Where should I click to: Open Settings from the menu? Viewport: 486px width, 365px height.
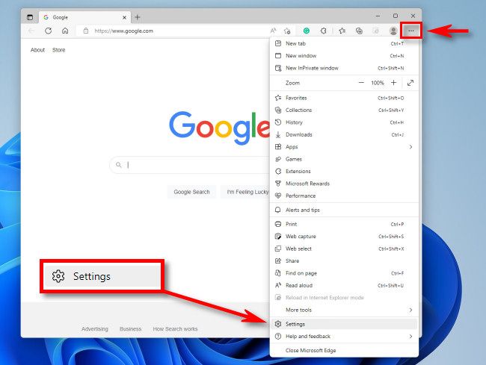[x=344, y=324]
